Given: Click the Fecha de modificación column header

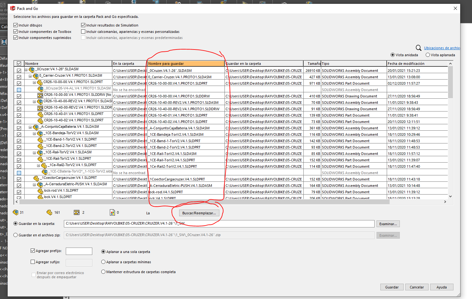Looking at the screenshot, I should [417, 64].
